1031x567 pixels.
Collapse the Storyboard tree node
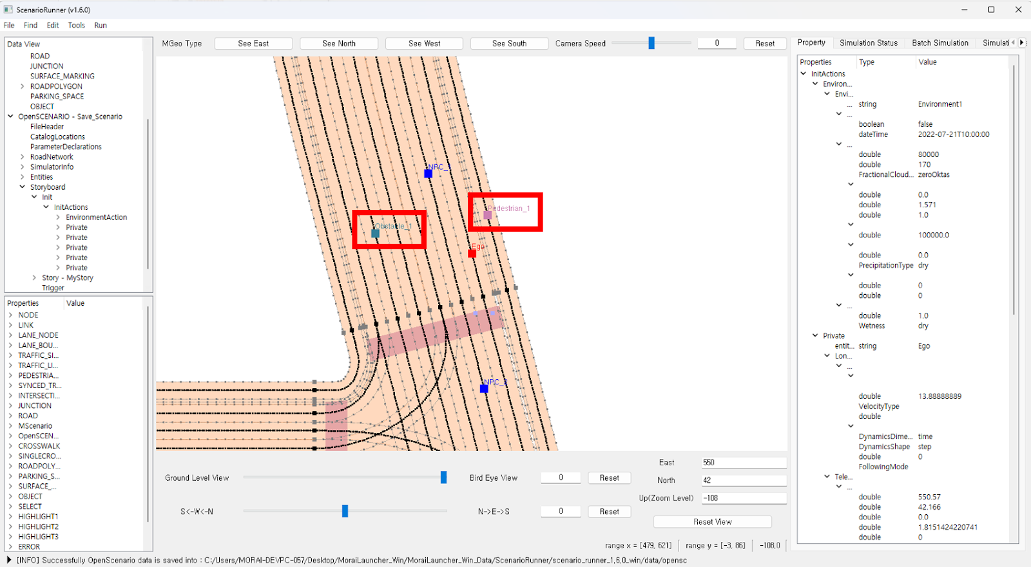click(23, 187)
